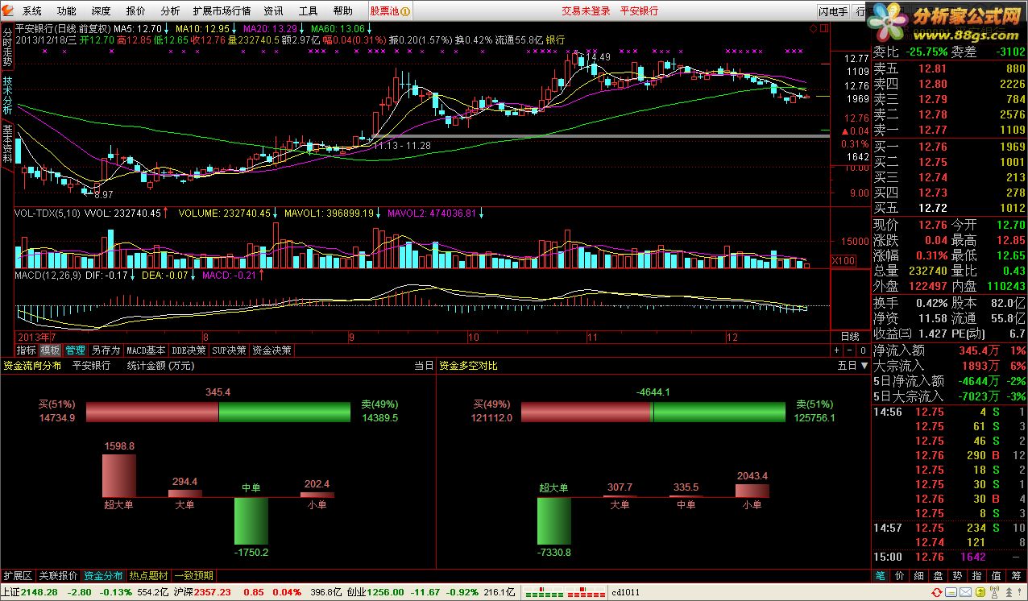Select the 分时走势 side tab

click(x=7, y=47)
